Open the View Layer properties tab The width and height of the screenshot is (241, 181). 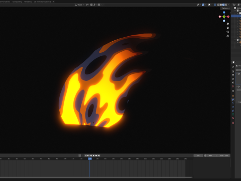point(233,79)
